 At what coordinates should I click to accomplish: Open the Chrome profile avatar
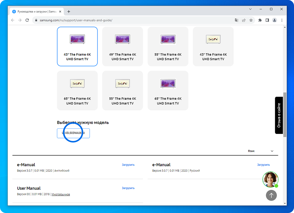click(275, 20)
